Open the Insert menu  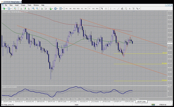click(17, 5)
